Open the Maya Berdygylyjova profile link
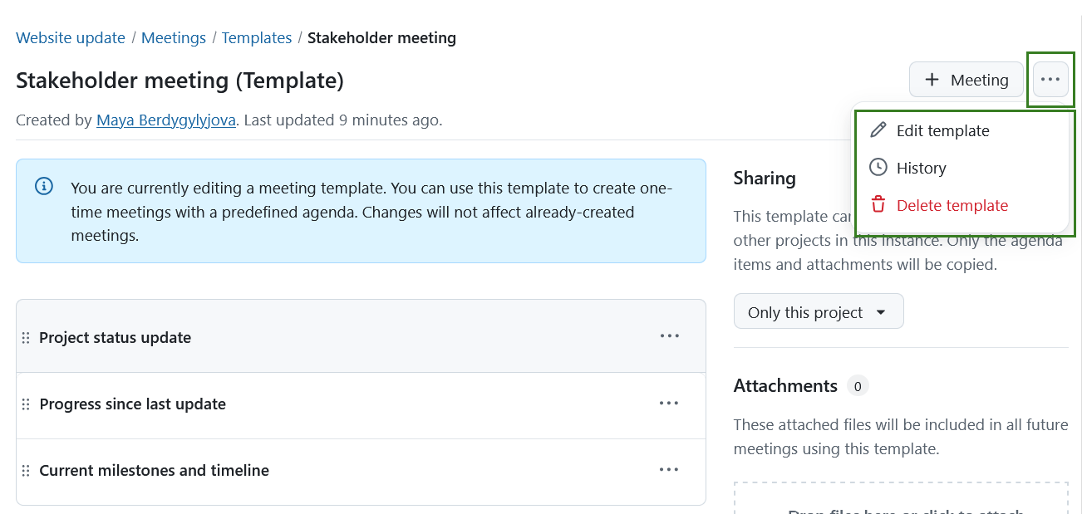Screen dimensions: 1082x514 point(166,120)
